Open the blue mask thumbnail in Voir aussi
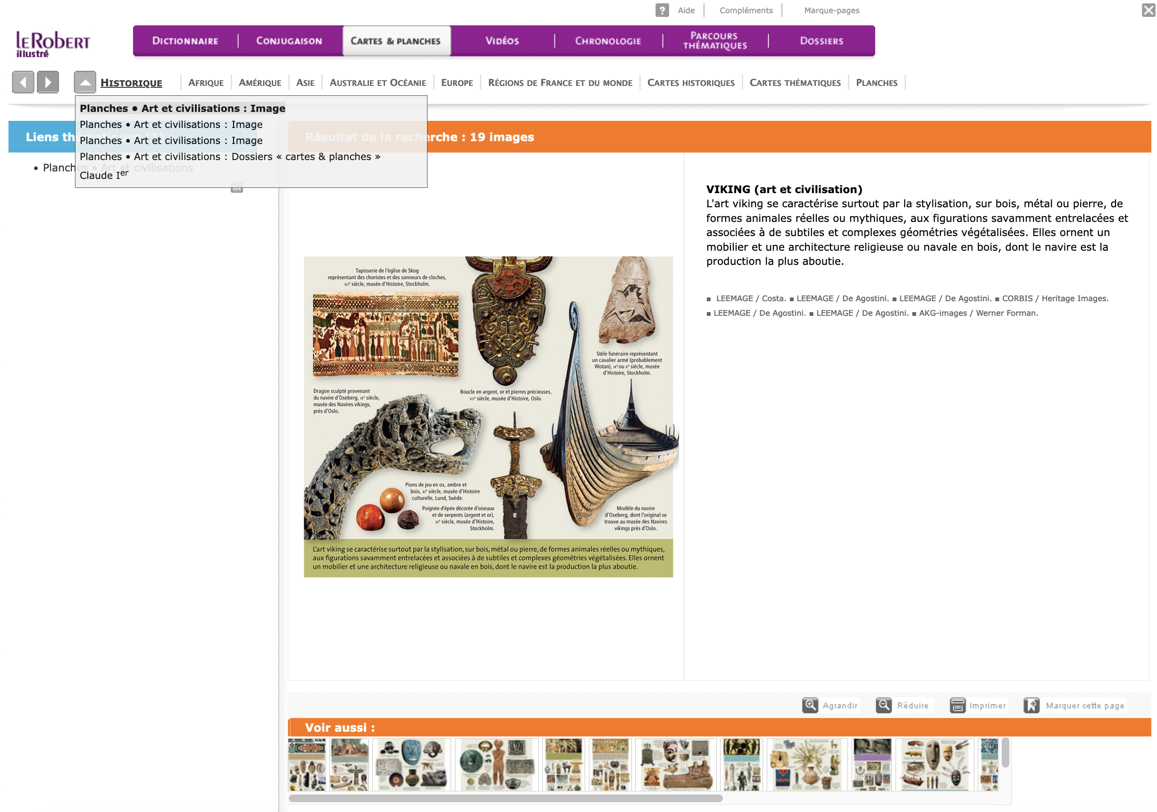 (x=411, y=765)
